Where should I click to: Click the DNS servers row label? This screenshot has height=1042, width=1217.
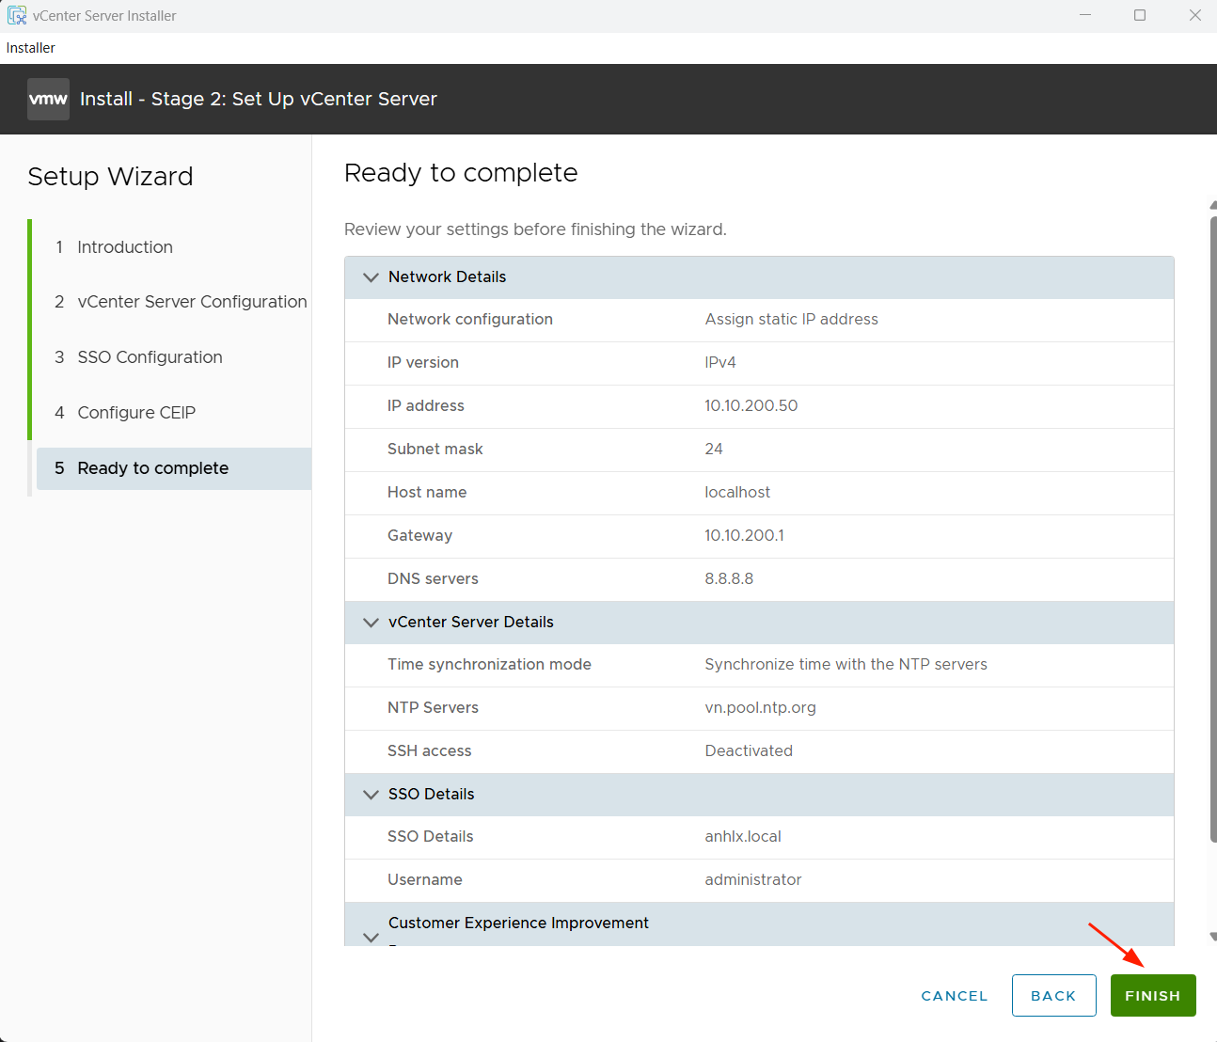[x=433, y=579]
